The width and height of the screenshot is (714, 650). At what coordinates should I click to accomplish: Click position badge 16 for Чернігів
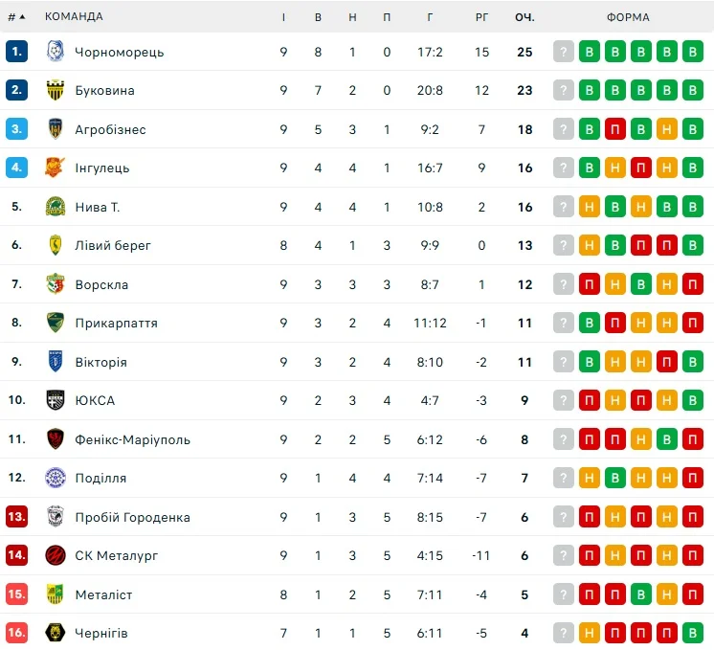pos(16,633)
